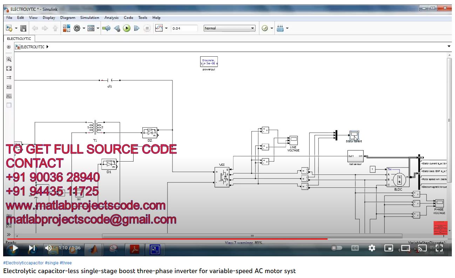Viewport: 455px width, 278px height.
Task: Click Fit to View in the palette
Action: point(9,69)
